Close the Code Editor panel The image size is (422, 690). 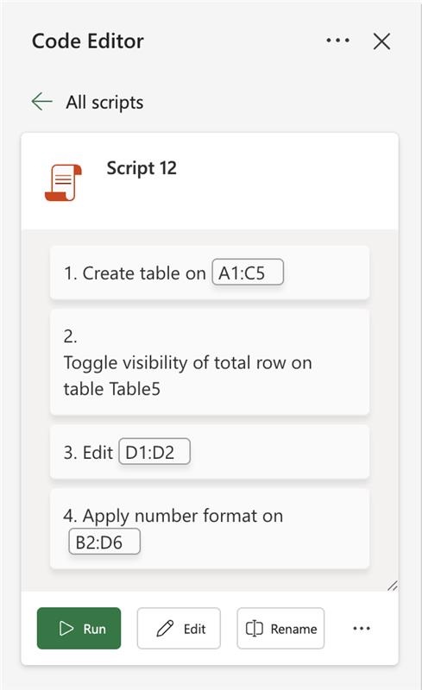381,41
